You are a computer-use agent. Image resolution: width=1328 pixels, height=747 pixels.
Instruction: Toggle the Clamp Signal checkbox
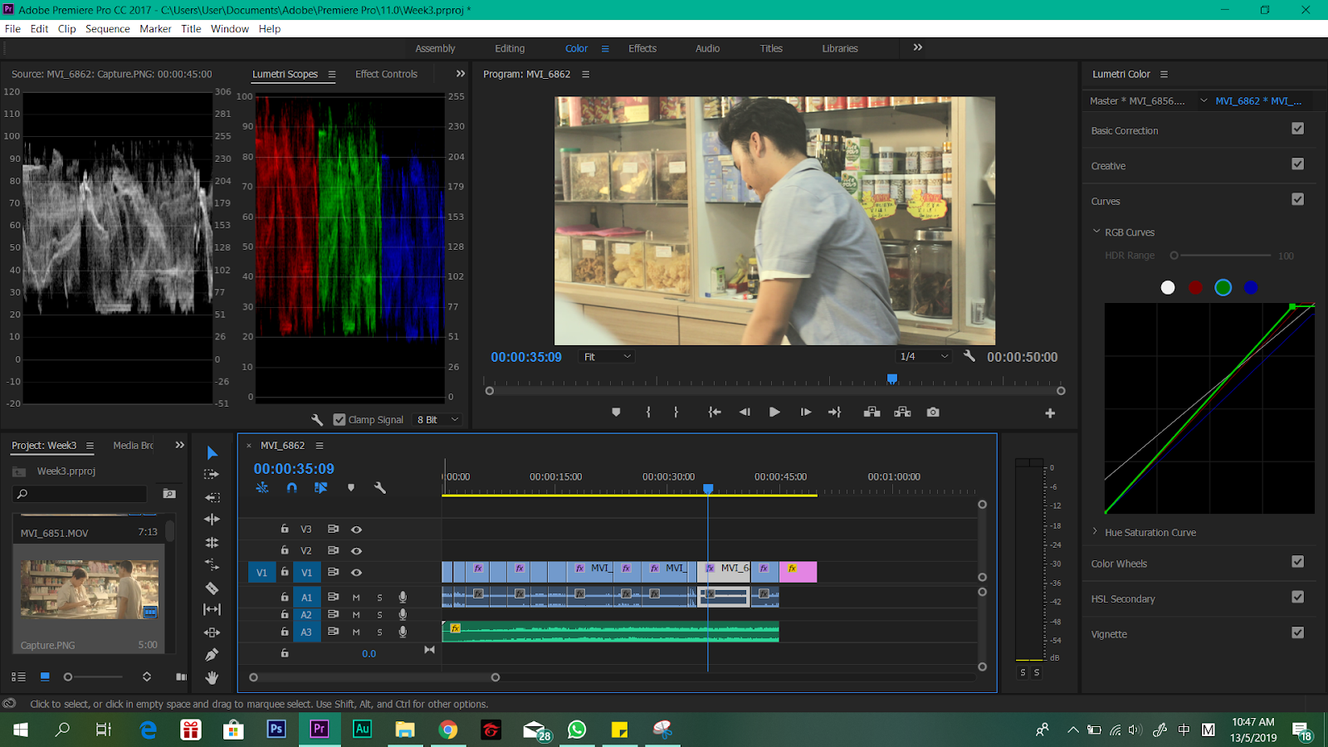tap(339, 420)
